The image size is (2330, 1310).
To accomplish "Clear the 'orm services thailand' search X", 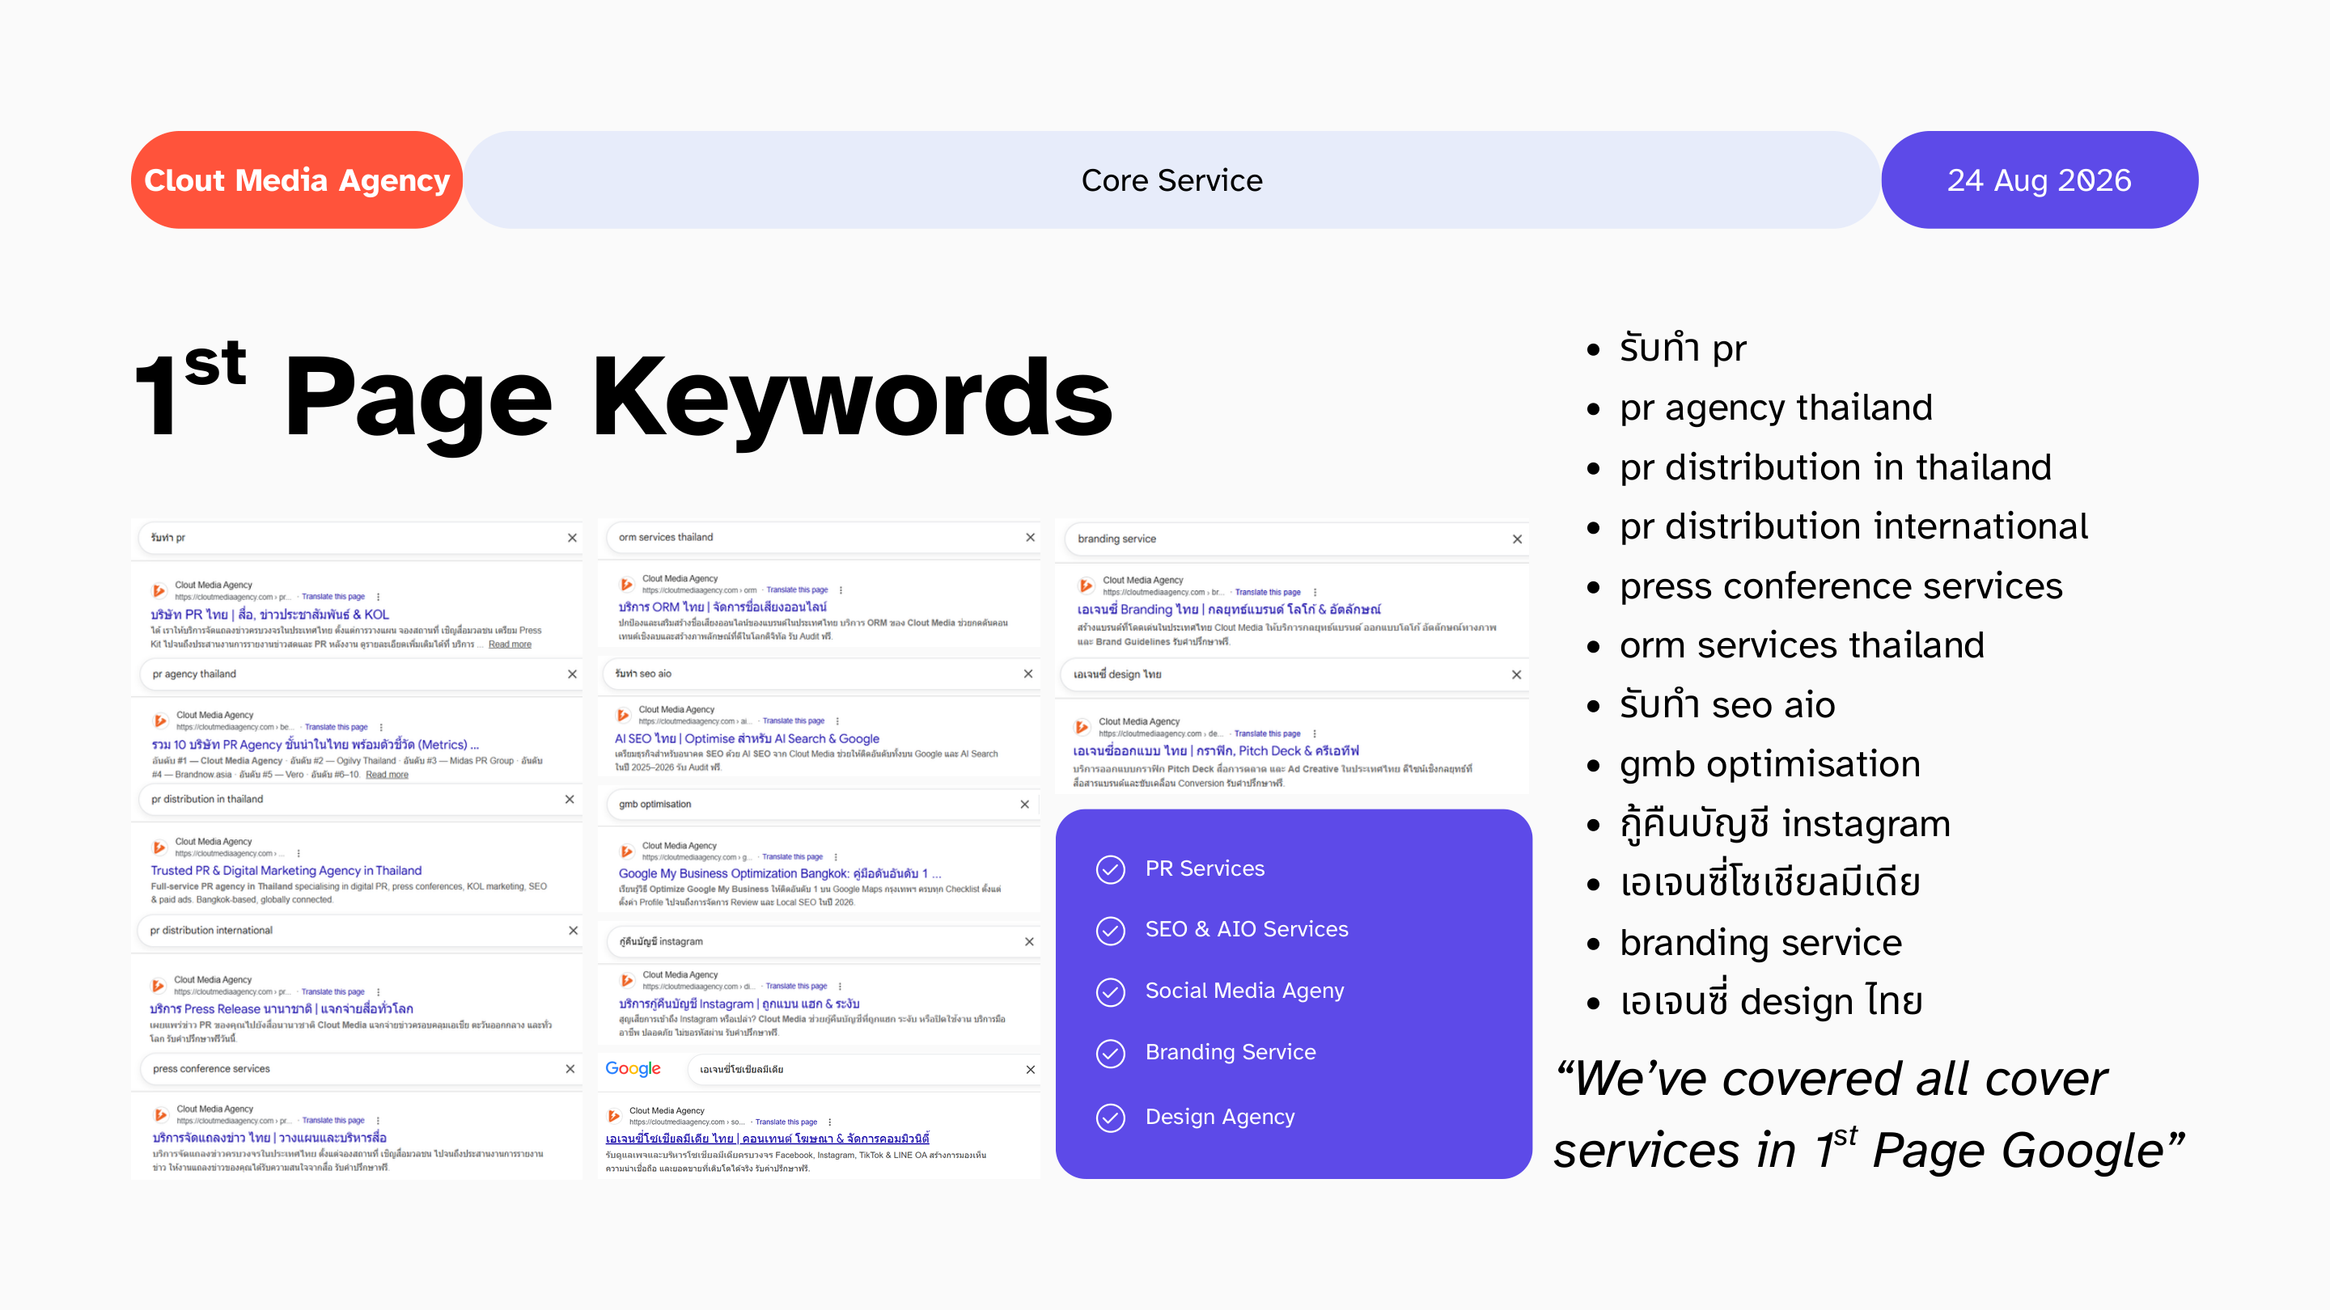I will (x=1030, y=537).
